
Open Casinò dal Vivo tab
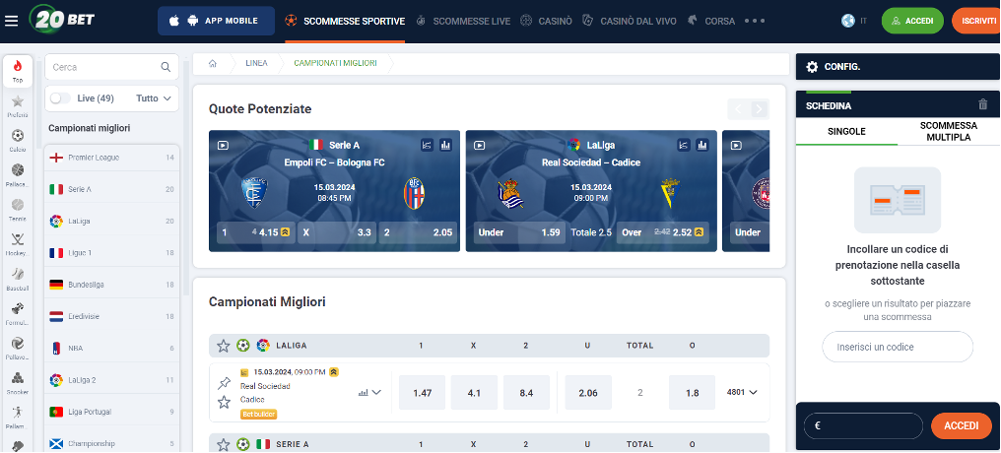[x=631, y=21]
